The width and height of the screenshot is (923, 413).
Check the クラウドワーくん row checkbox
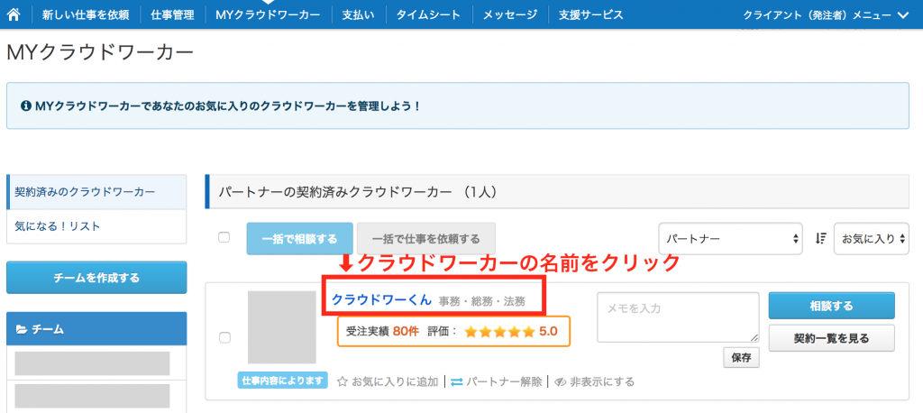tap(224, 337)
